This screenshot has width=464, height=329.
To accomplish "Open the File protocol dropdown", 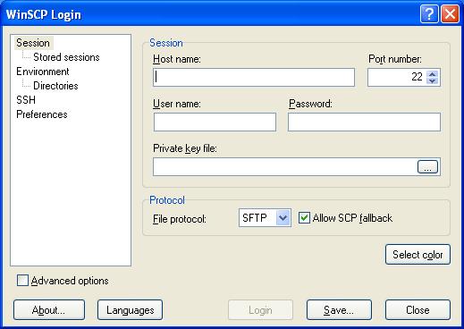I will coord(283,218).
